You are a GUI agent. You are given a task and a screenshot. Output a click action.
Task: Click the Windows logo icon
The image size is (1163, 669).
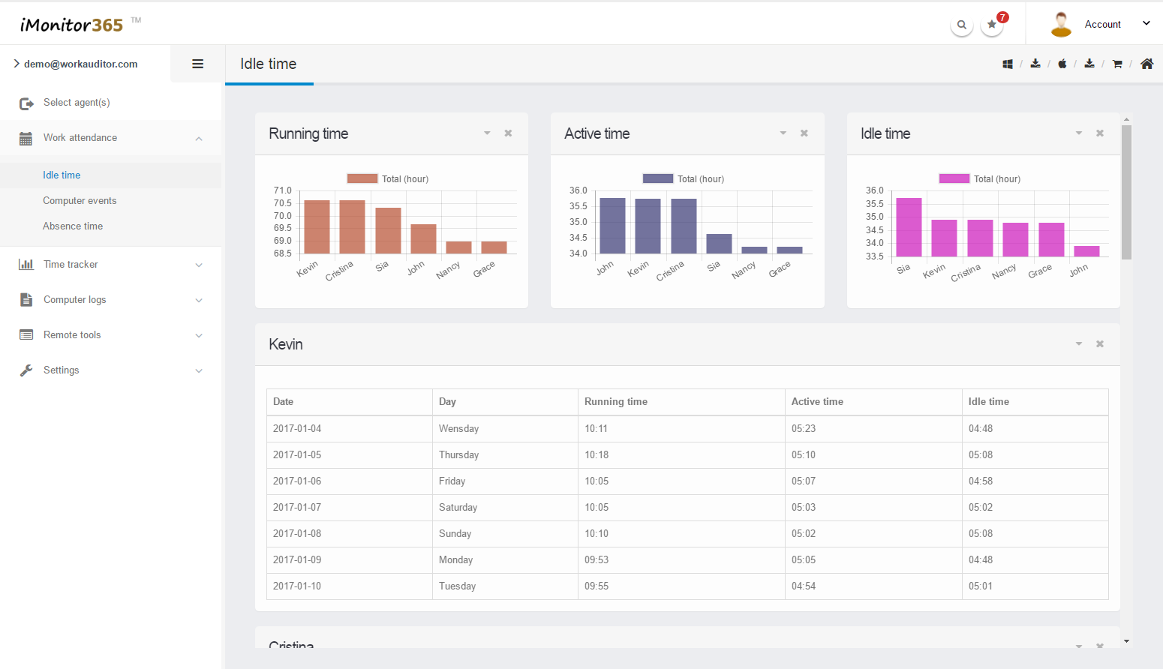pos(1008,64)
